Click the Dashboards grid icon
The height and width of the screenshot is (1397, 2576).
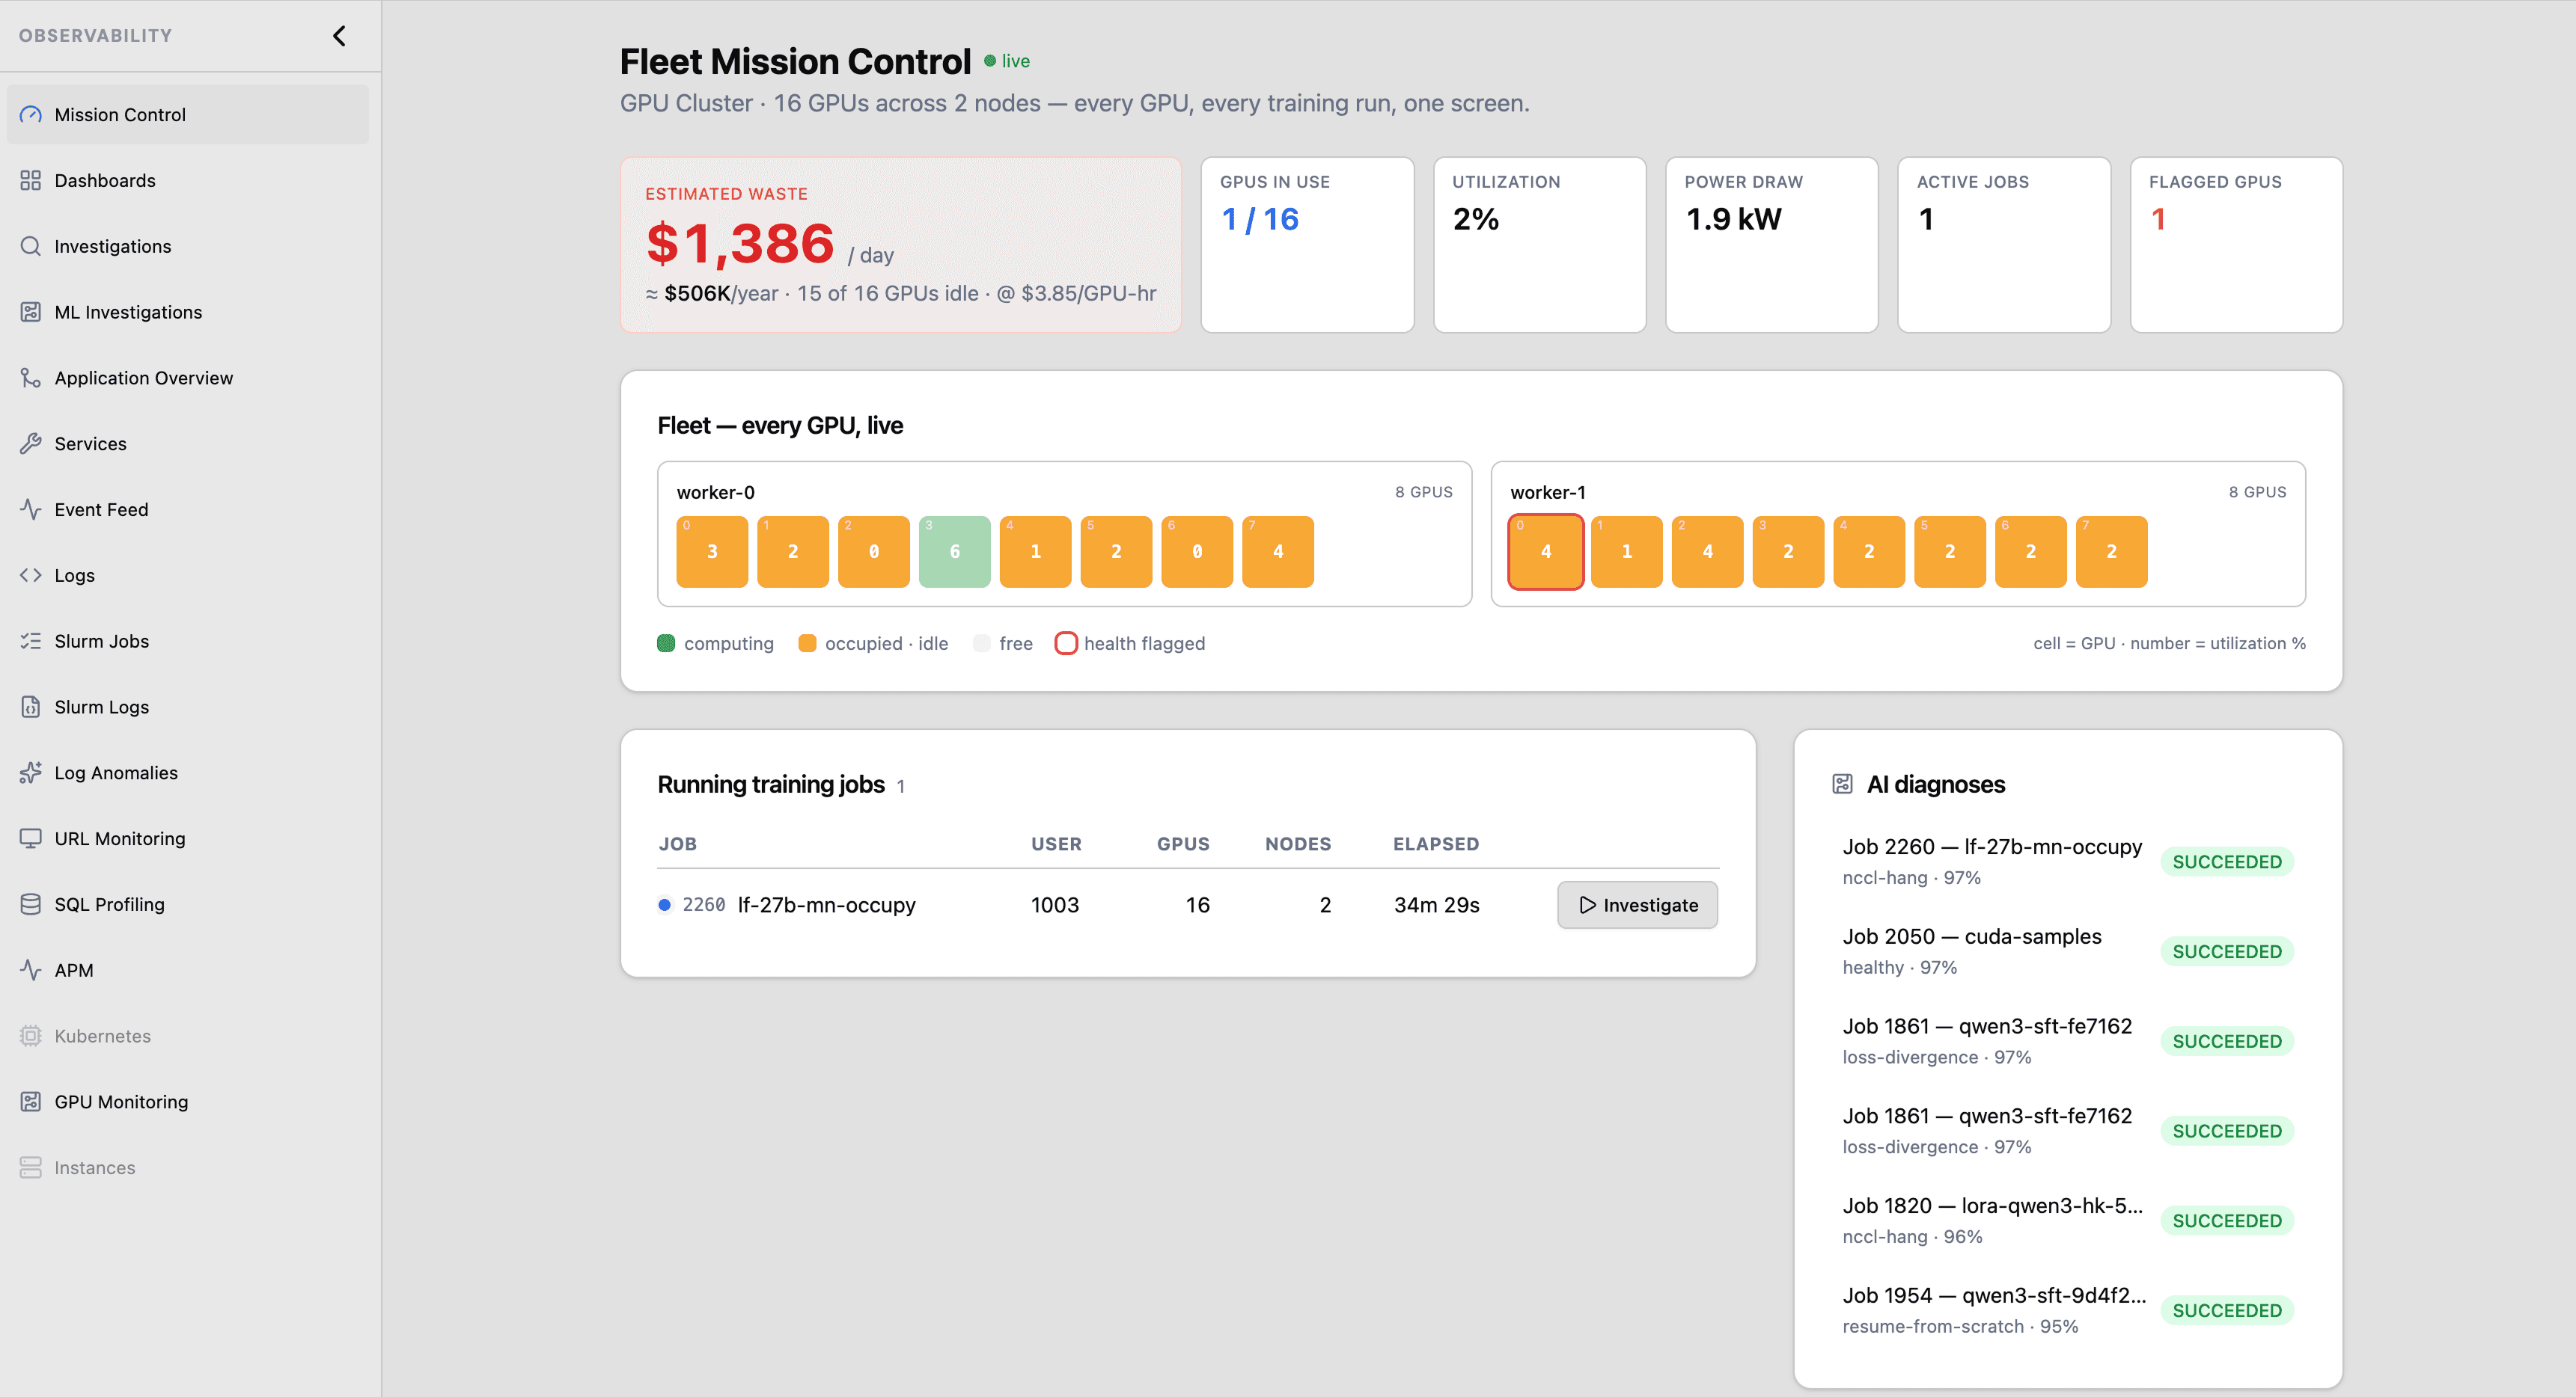tap(31, 180)
